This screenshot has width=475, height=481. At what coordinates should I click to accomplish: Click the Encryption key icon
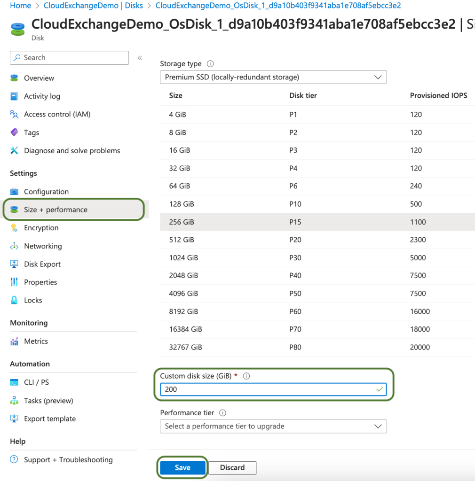click(14, 228)
